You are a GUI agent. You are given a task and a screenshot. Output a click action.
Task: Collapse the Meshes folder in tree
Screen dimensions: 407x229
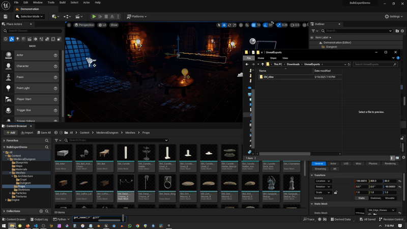pyautogui.click(x=11, y=173)
